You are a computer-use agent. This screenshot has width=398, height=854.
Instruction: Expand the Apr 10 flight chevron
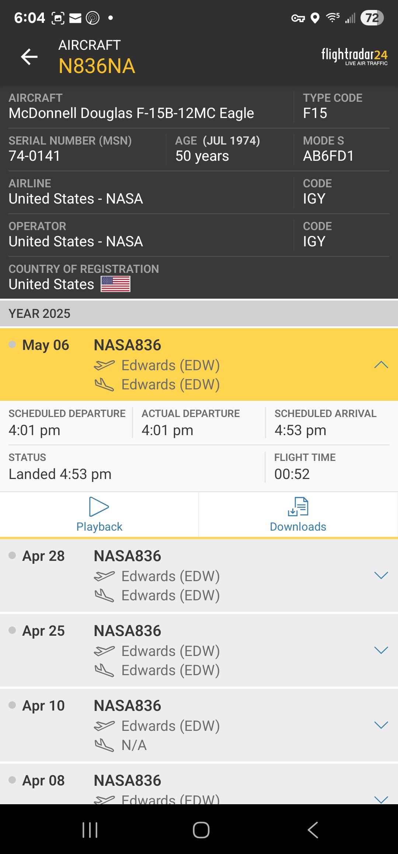click(381, 725)
